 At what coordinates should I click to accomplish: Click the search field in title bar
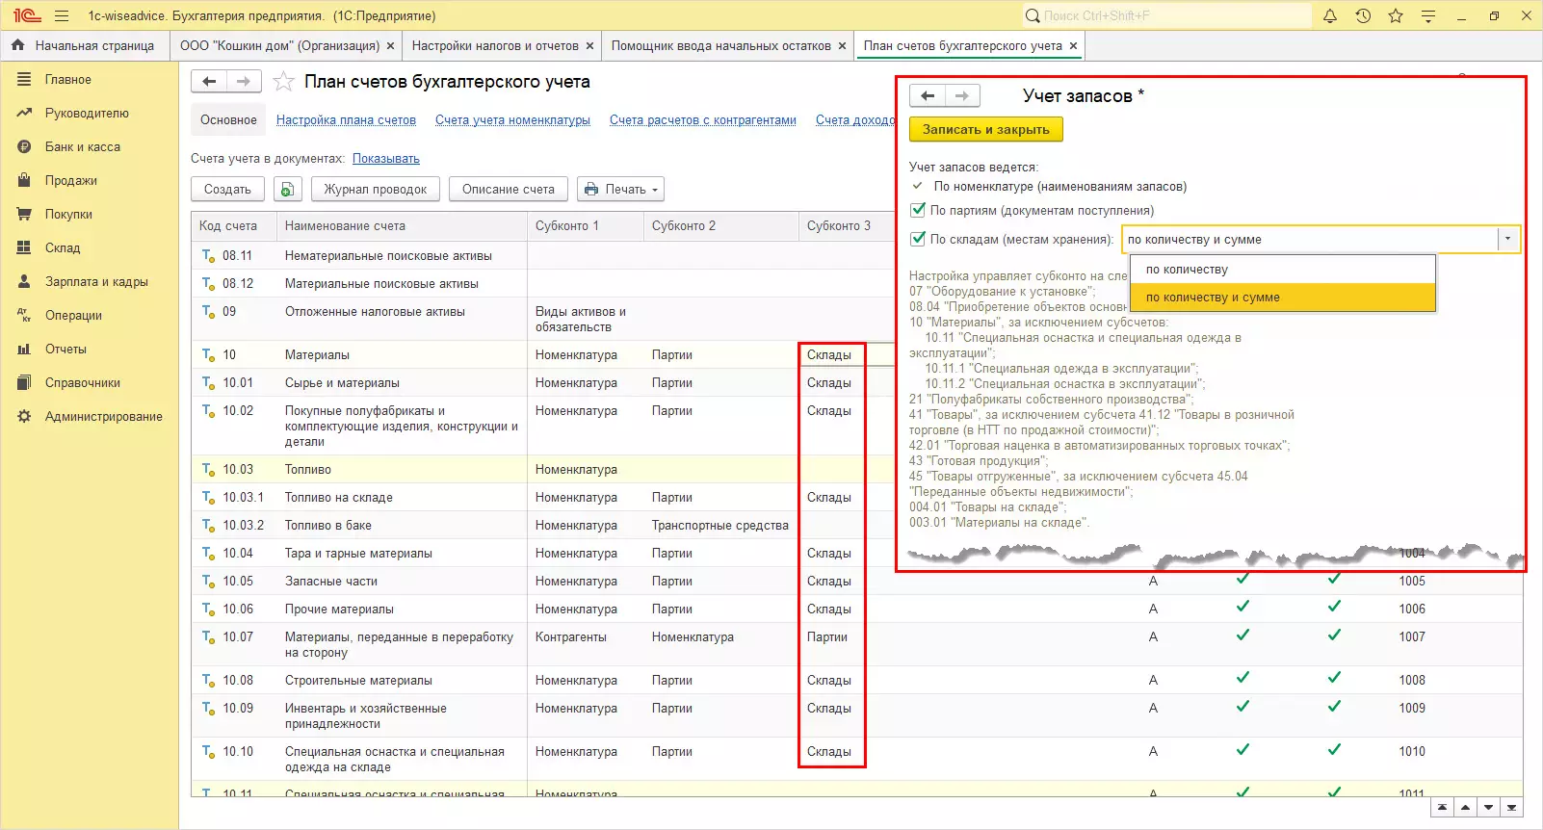coord(1165,16)
